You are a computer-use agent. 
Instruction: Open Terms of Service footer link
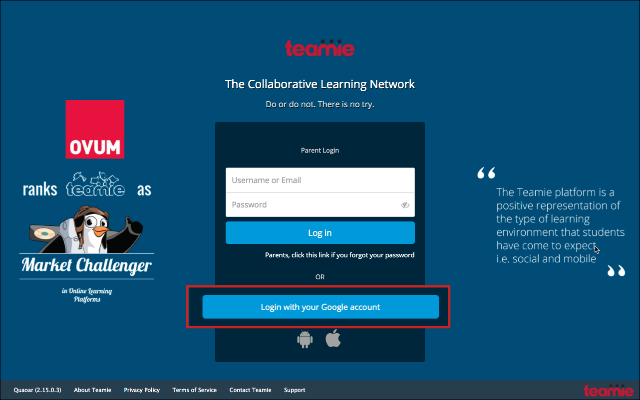(x=195, y=390)
